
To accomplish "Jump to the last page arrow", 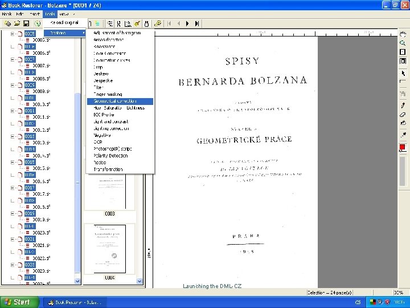I will click(x=197, y=23).
